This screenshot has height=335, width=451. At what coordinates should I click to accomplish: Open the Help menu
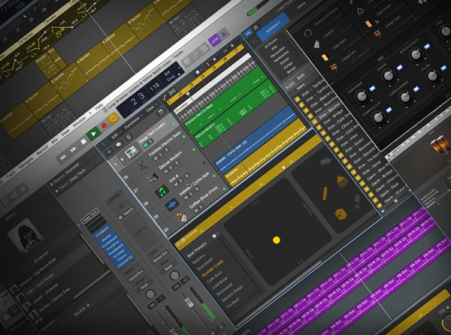point(99,107)
